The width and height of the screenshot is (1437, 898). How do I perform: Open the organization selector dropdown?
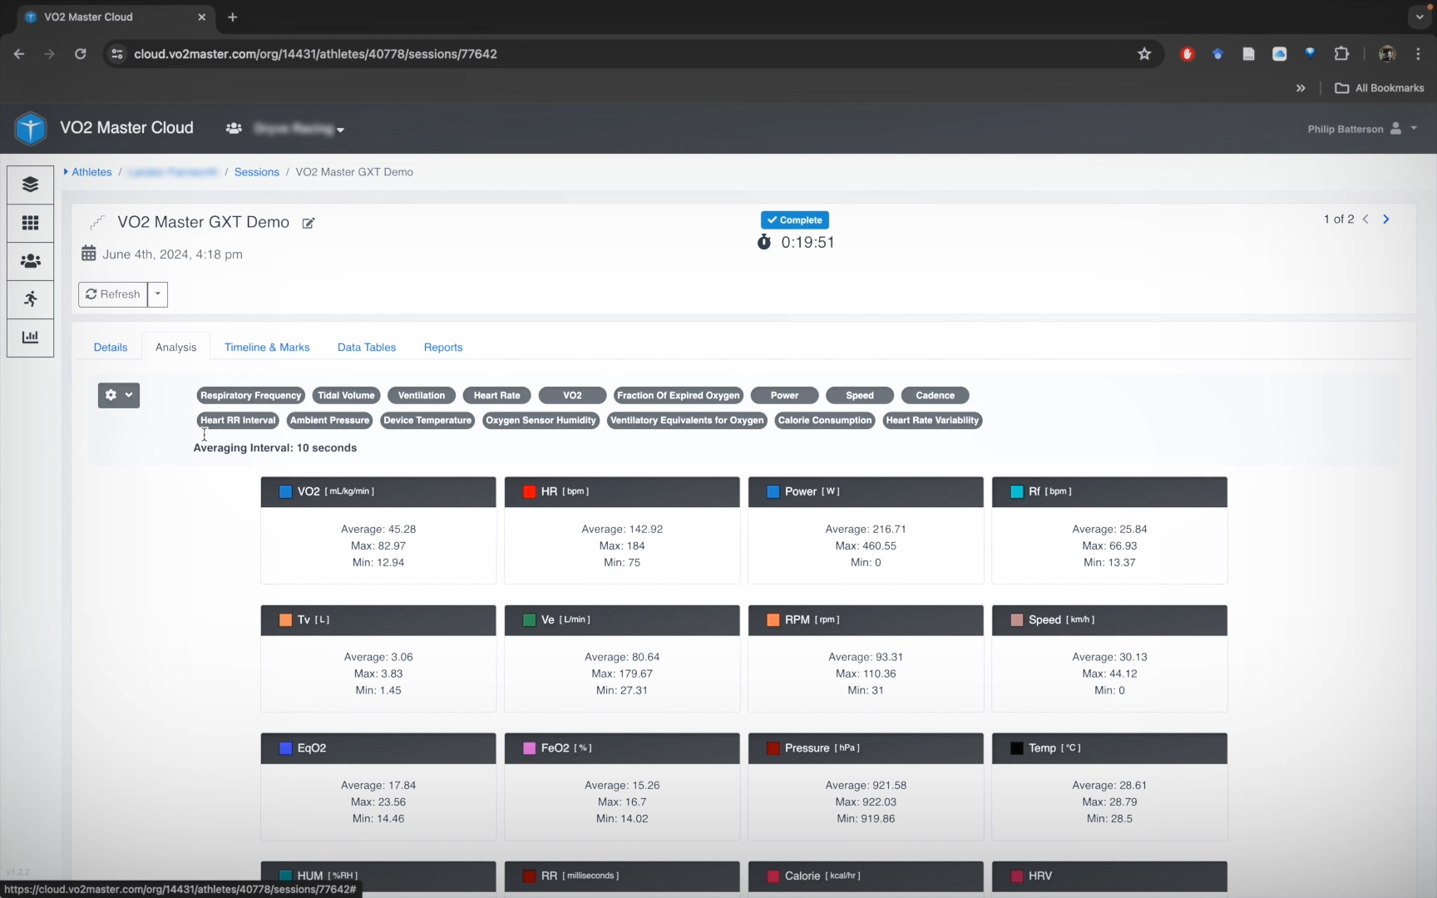click(299, 129)
